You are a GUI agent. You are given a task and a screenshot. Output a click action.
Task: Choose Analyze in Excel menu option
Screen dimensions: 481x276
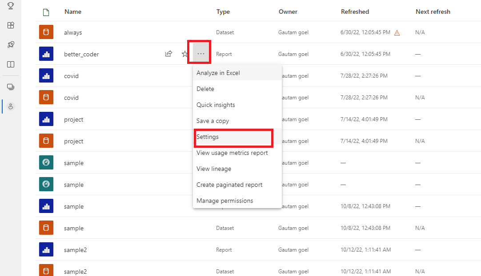218,73
